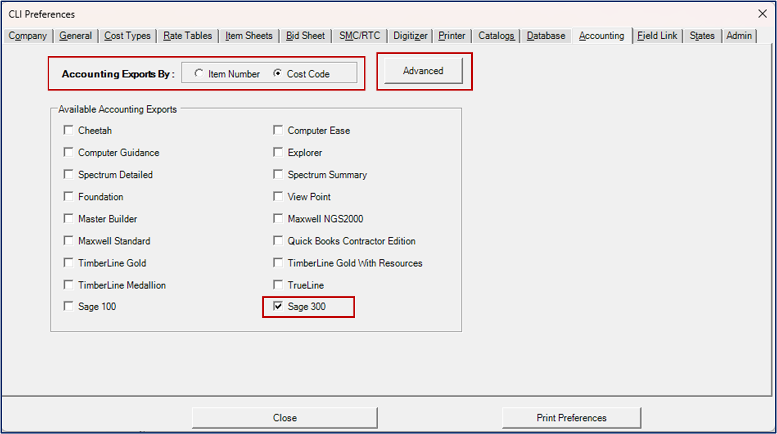Enable the View Point export

278,196
